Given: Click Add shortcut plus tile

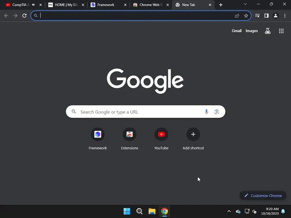Looking at the screenshot, I should [193, 139].
